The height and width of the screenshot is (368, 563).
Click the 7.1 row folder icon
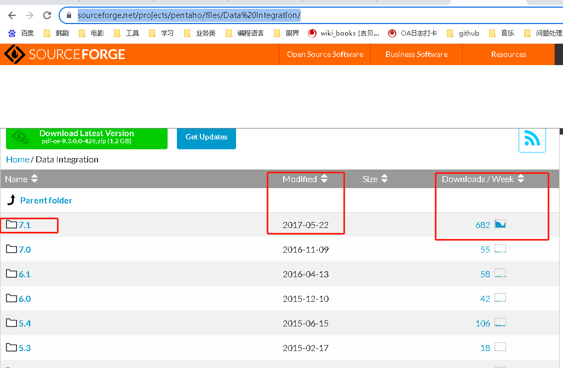[12, 225]
